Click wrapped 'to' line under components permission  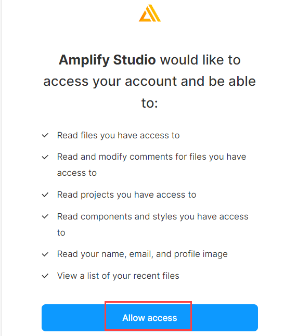pos(61,232)
